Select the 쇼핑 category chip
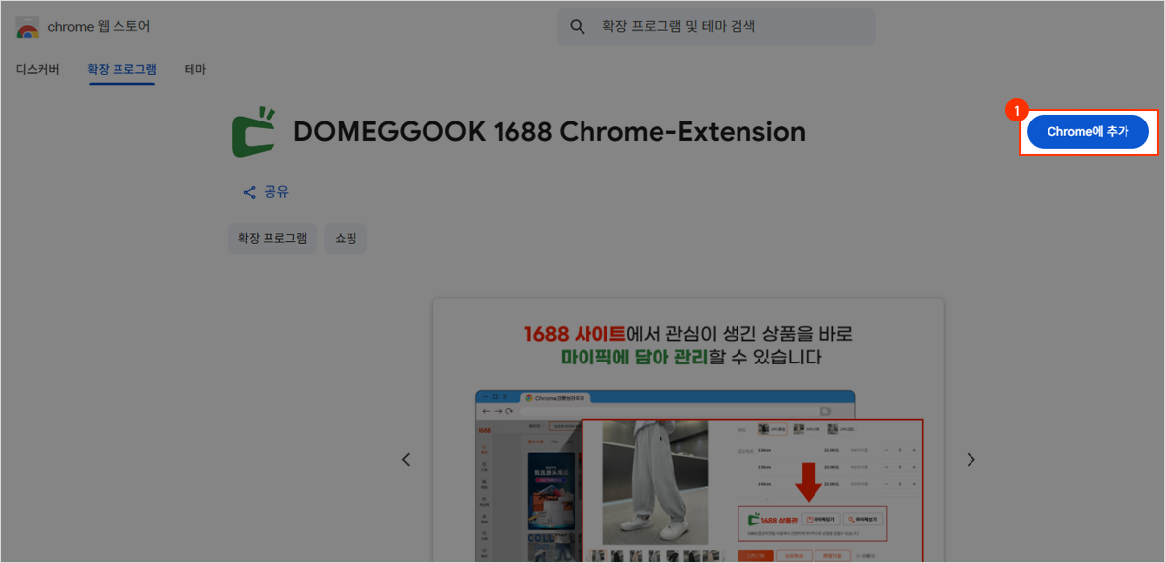1165x563 pixels. click(x=346, y=238)
